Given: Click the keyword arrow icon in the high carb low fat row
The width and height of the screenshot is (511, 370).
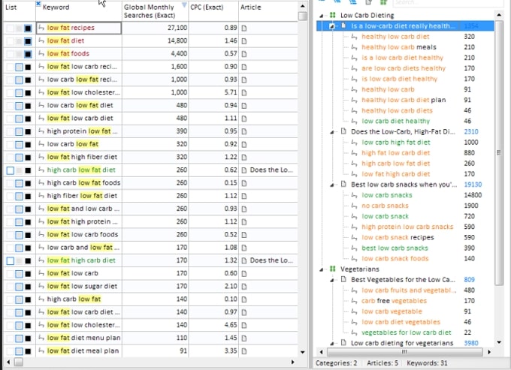Looking at the screenshot, I should (x=41, y=299).
